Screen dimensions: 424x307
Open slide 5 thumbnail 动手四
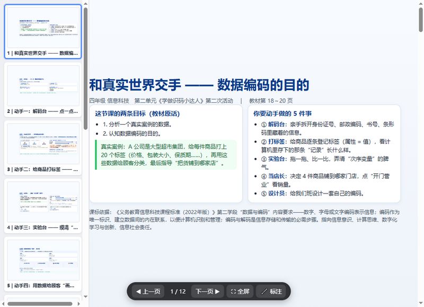pos(43,264)
